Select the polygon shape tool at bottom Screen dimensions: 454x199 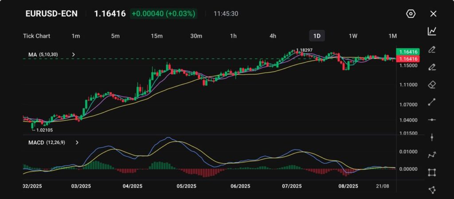432,190
